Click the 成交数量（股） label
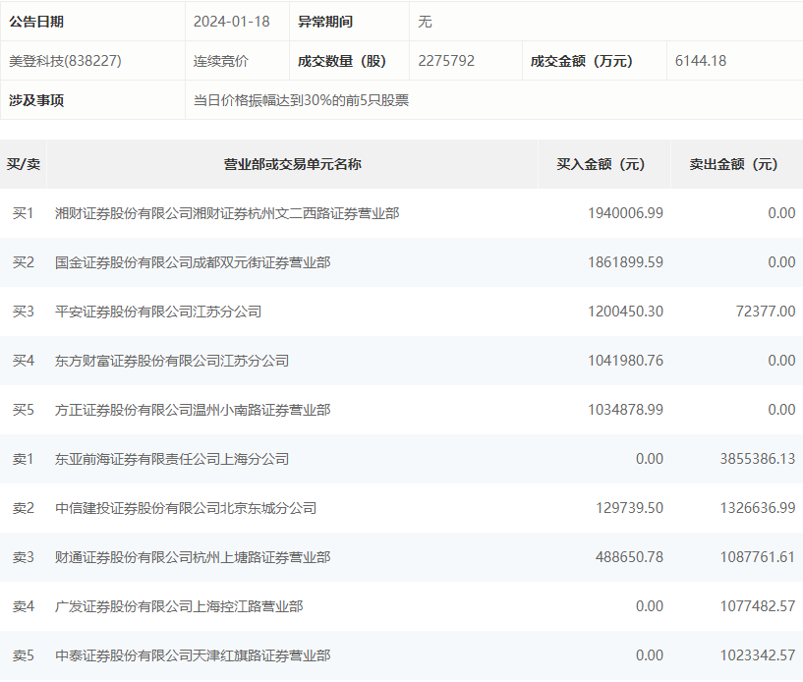 [342, 61]
